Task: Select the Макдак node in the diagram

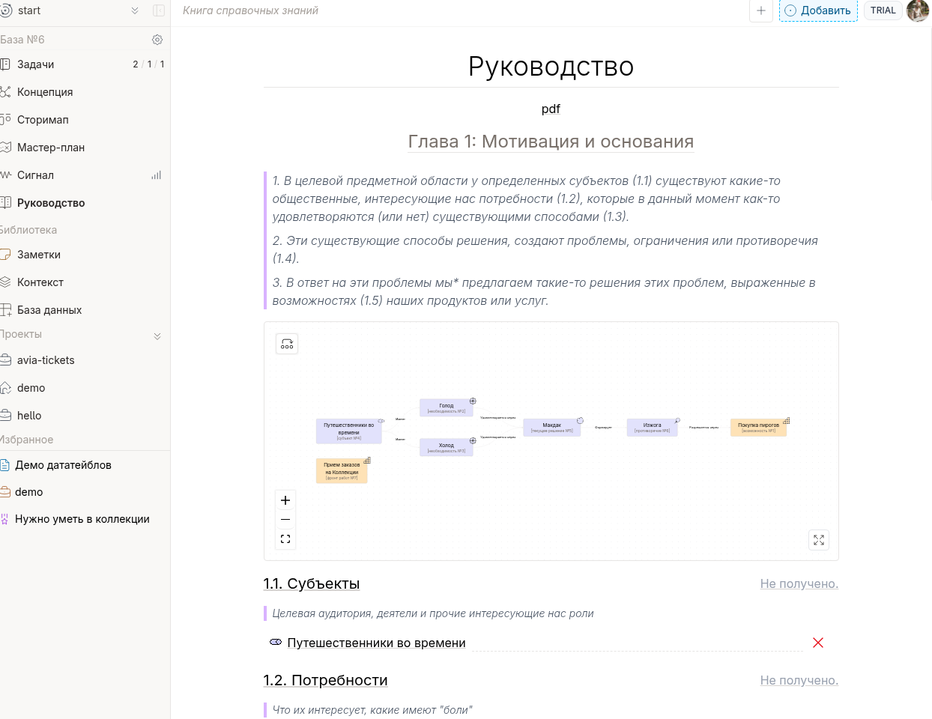Action: click(x=552, y=428)
